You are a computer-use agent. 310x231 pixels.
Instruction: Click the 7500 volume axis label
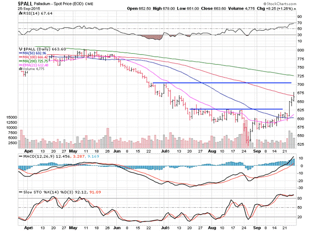tap(12, 133)
